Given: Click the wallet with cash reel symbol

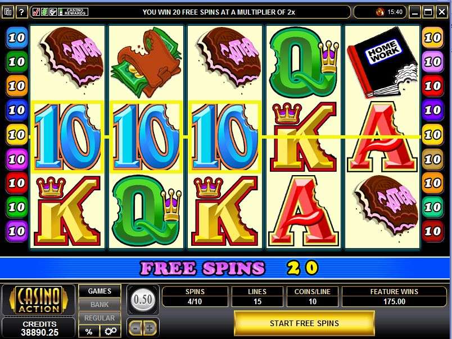Looking at the screenshot, I should pos(146,62).
